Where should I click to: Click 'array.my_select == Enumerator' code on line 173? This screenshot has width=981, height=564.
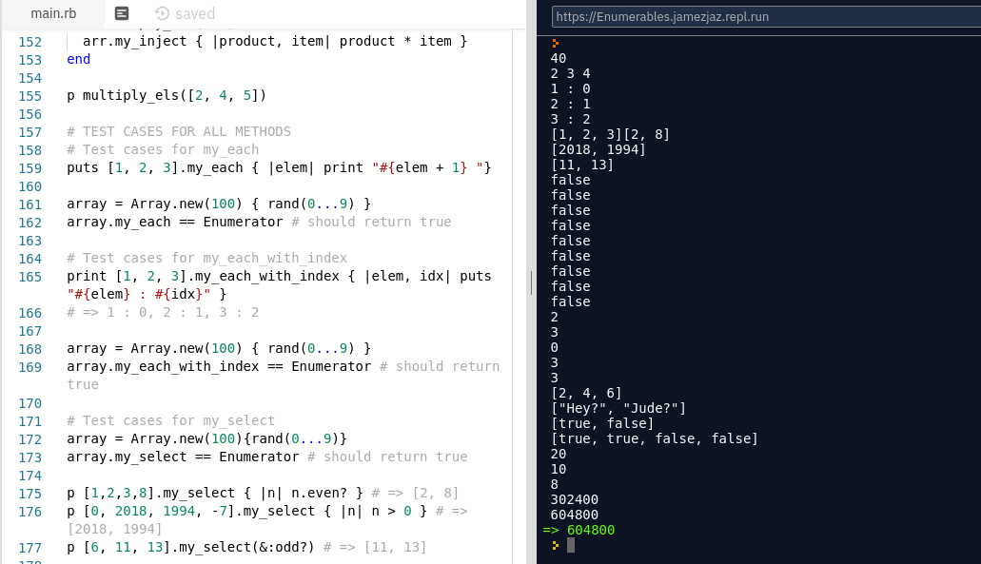pyautogui.click(x=183, y=457)
